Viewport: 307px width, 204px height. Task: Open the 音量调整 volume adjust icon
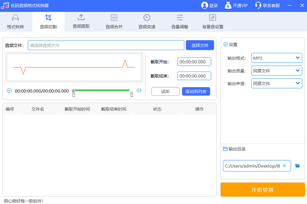[180, 18]
